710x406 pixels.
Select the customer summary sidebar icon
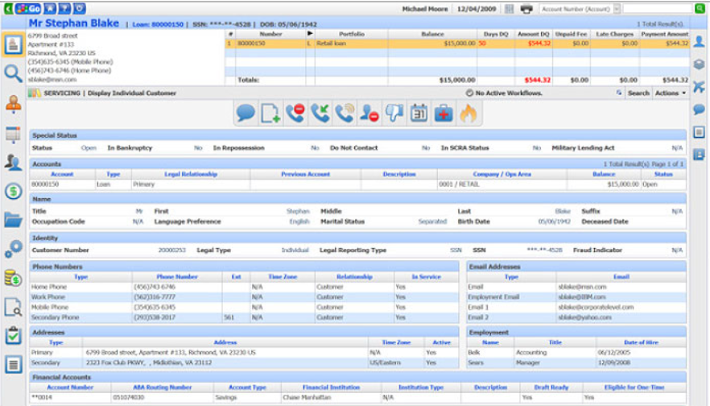[13, 45]
